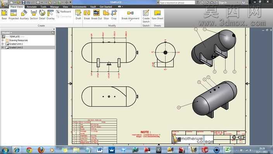Select the Detail view tool
Screen dimensions: 273x154
[42, 15]
